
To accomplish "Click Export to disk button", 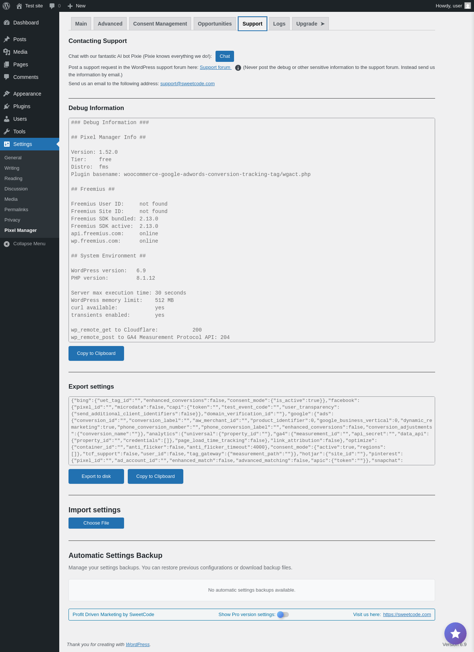I will (96, 476).
